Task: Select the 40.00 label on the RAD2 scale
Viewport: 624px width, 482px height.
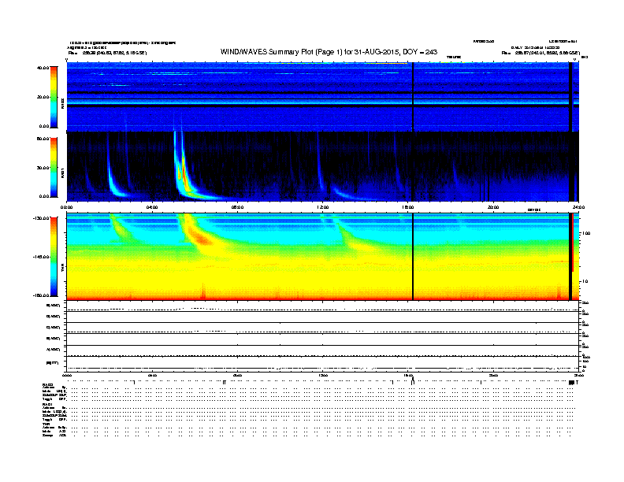Action: (43, 68)
